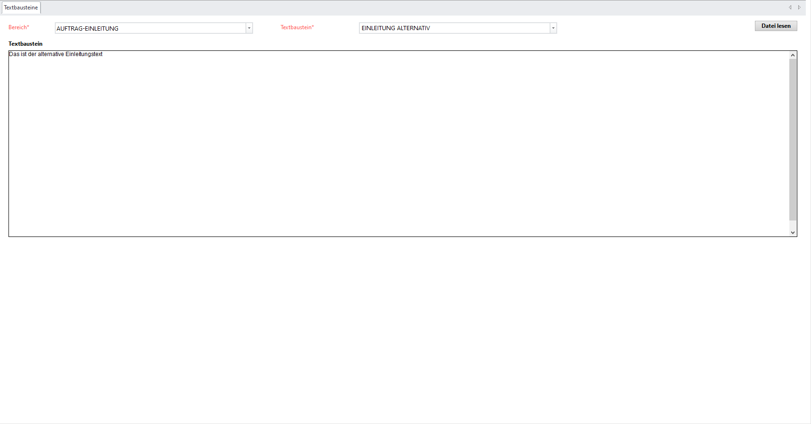Image resolution: width=811 pixels, height=424 pixels.
Task: Click the AUFTRAG-EINLEITUNG combo box field
Action: pyautogui.click(x=150, y=28)
